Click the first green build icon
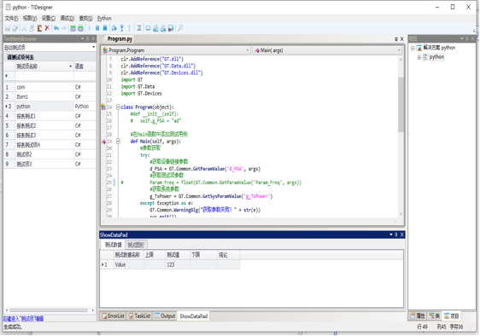The image size is (480, 336). point(73,28)
